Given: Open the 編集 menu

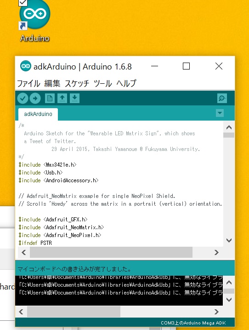Looking at the screenshot, I should click(52, 83).
